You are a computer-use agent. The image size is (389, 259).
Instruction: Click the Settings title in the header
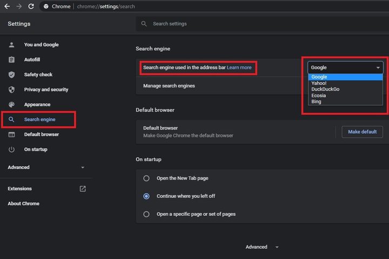click(19, 24)
